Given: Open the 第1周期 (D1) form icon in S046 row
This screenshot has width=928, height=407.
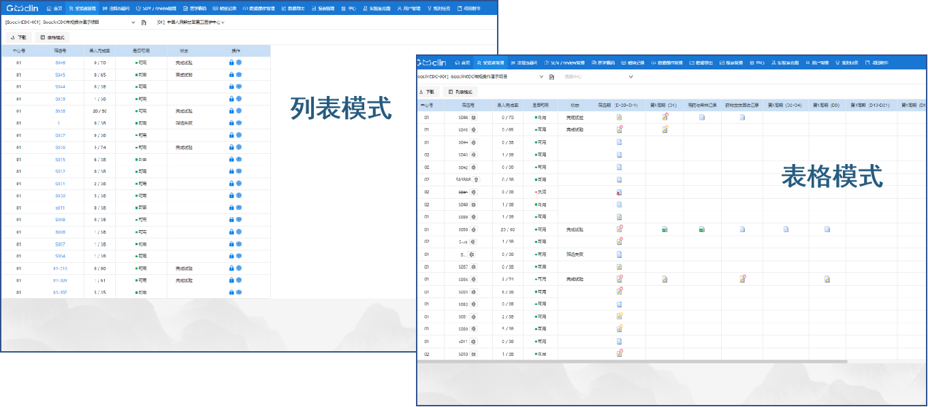Looking at the screenshot, I should 665,118.
